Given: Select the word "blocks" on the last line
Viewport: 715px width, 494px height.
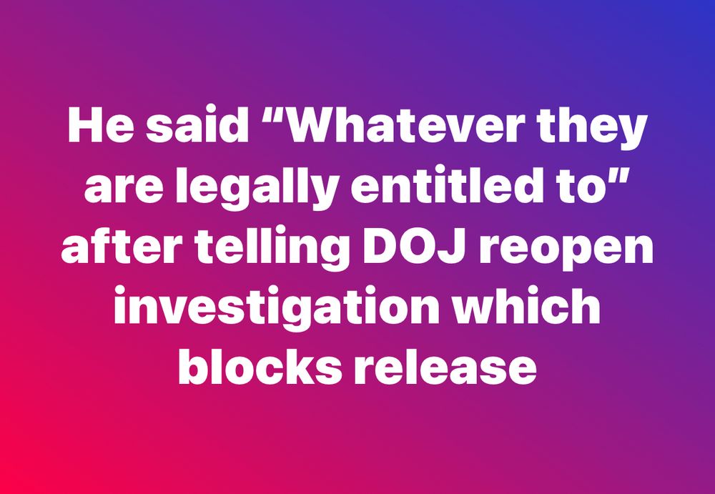Looking at the screenshot, I should coord(260,366).
